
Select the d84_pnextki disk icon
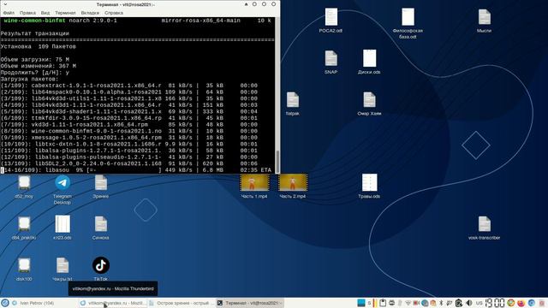point(24,228)
